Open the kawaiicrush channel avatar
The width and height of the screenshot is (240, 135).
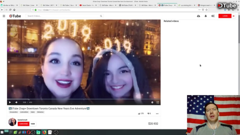[12, 122]
